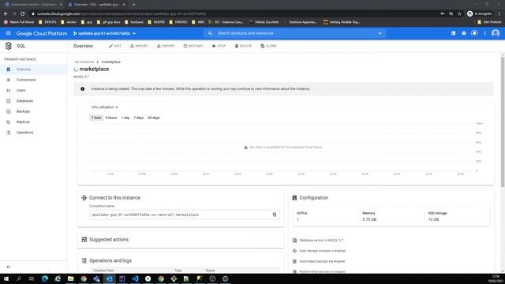The width and height of the screenshot is (505, 284).
Task: Expand the search bar dropdown arrow
Action: pyautogui.click(x=380, y=33)
